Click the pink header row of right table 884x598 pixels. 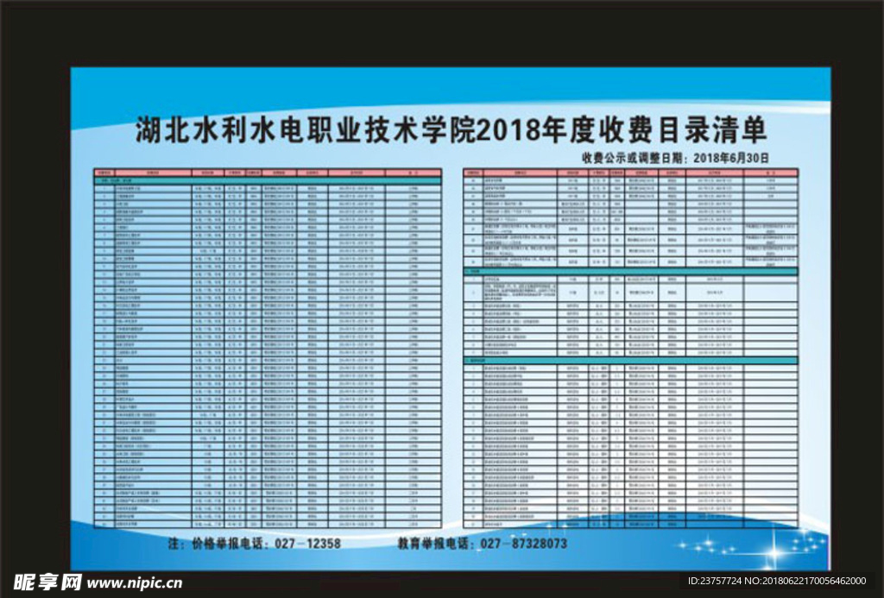click(x=630, y=172)
